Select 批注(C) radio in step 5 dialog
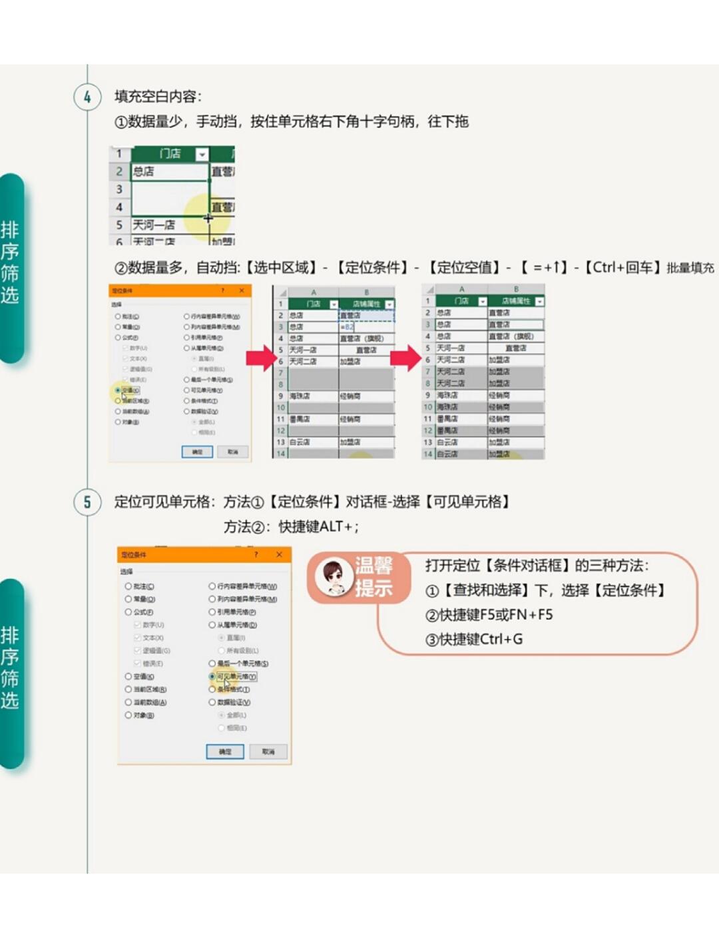The width and height of the screenshot is (719, 938). (x=128, y=586)
